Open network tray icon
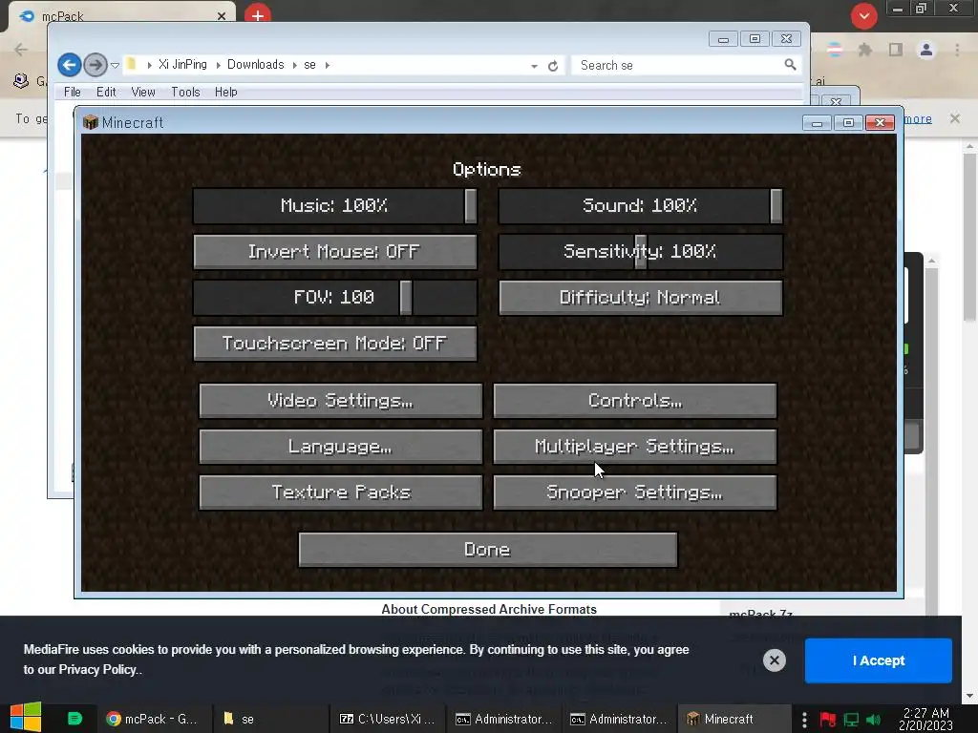Image resolution: width=978 pixels, height=733 pixels. point(851,720)
